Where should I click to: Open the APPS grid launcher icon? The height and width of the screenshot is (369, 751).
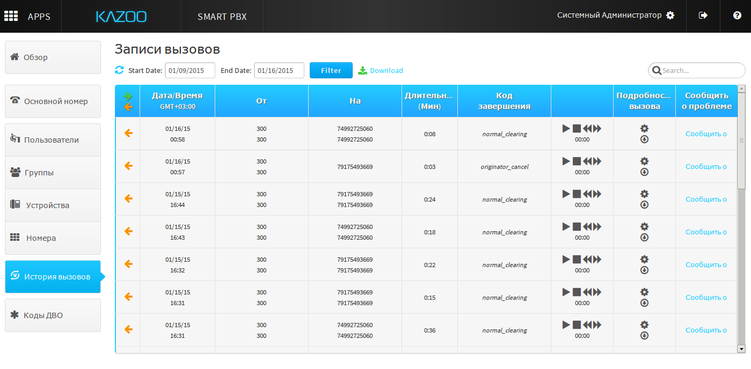point(11,16)
